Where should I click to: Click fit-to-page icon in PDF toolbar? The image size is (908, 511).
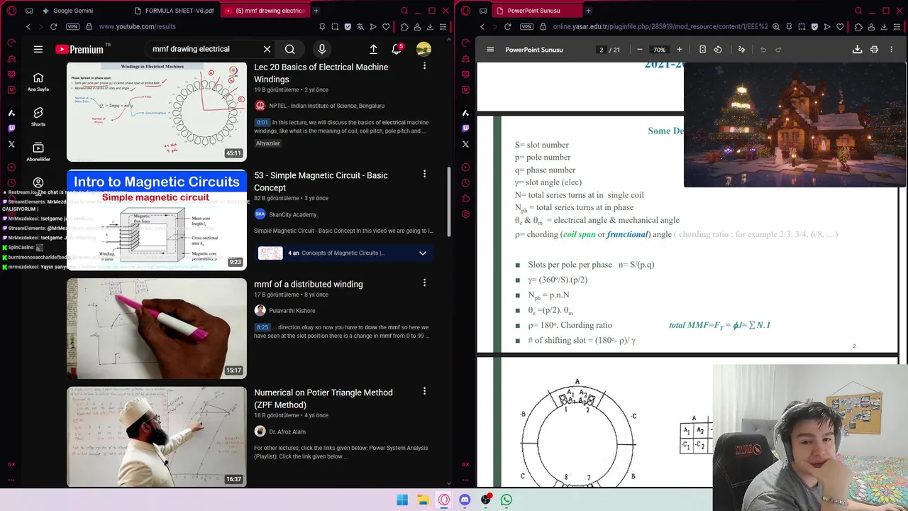702,50
